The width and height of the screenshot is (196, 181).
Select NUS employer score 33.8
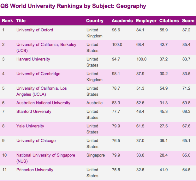tap(140, 155)
